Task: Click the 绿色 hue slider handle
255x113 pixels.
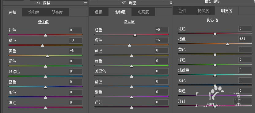Action: point(46,66)
